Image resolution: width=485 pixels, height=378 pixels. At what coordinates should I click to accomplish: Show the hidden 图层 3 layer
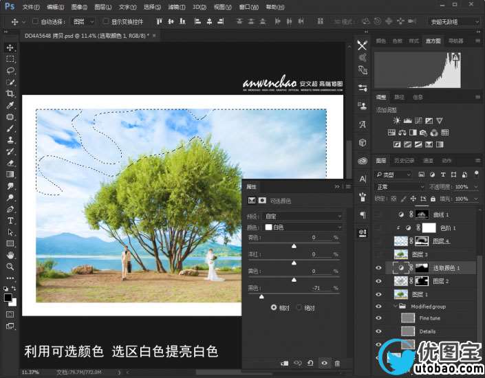pyautogui.click(x=379, y=254)
